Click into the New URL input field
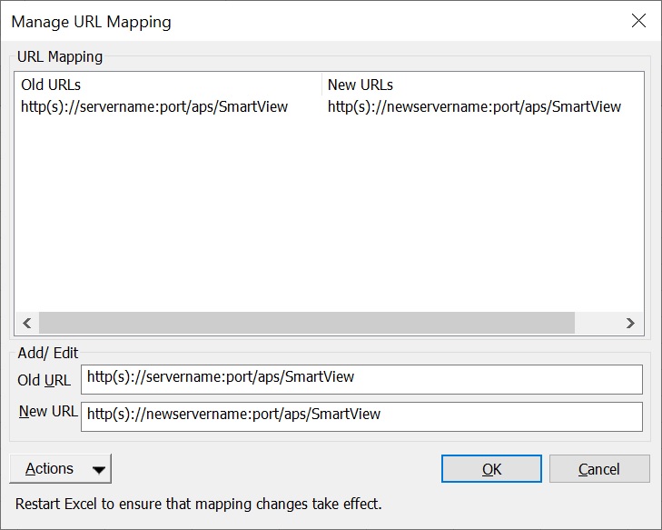Image resolution: width=662 pixels, height=530 pixels. click(x=361, y=416)
